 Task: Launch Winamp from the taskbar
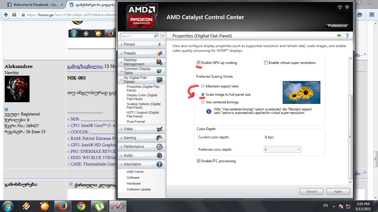tap(26, 206)
